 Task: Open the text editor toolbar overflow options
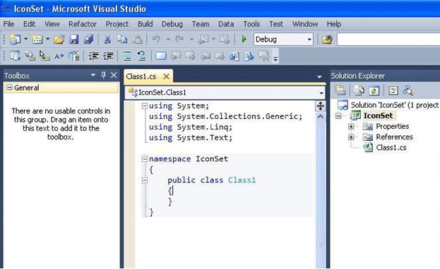275,58
